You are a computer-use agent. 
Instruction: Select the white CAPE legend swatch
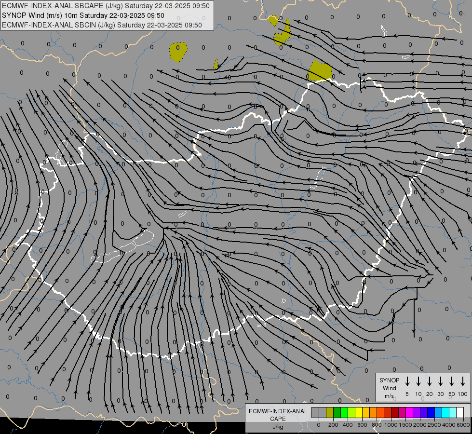(x=460, y=413)
